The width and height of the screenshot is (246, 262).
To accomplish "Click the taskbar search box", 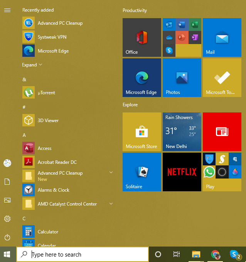I will pyautogui.click(x=83, y=254).
